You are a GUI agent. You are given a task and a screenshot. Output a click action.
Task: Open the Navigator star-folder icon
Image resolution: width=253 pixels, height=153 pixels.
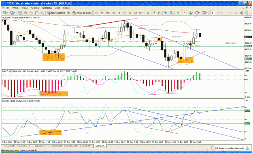[x=31, y=13]
